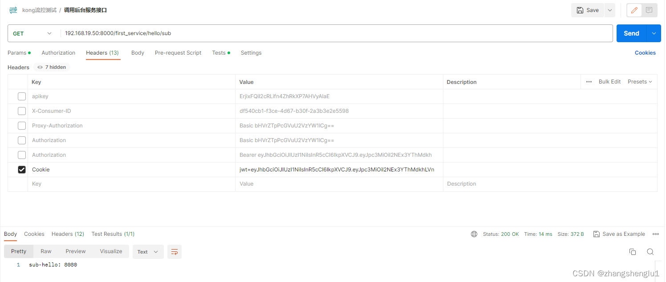Open the response Cookies tab
This screenshot has width=666, height=282.
[x=34, y=234]
